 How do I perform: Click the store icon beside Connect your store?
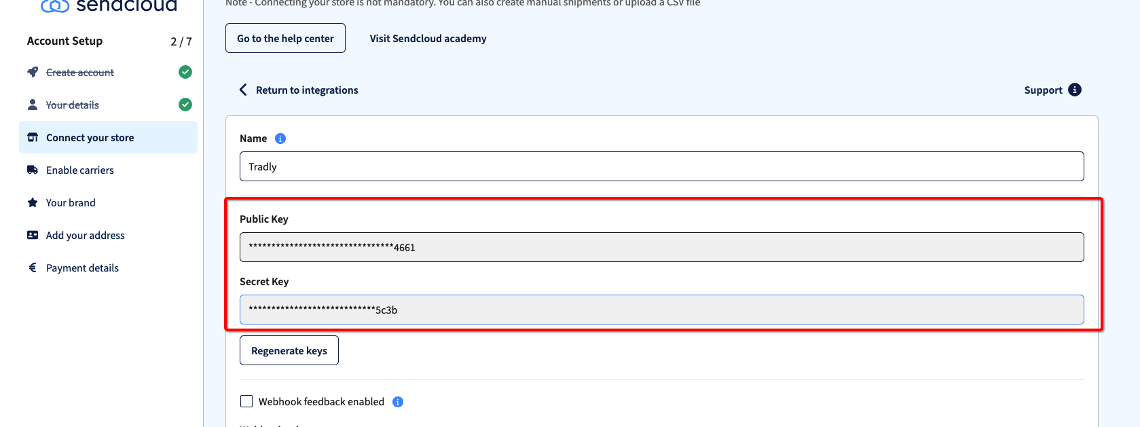[33, 138]
